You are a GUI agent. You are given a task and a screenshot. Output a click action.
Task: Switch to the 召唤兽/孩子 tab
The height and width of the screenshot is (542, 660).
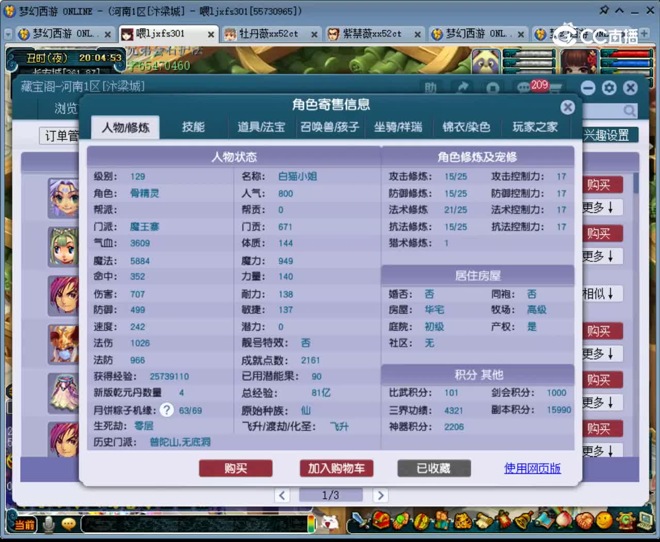pyautogui.click(x=329, y=127)
